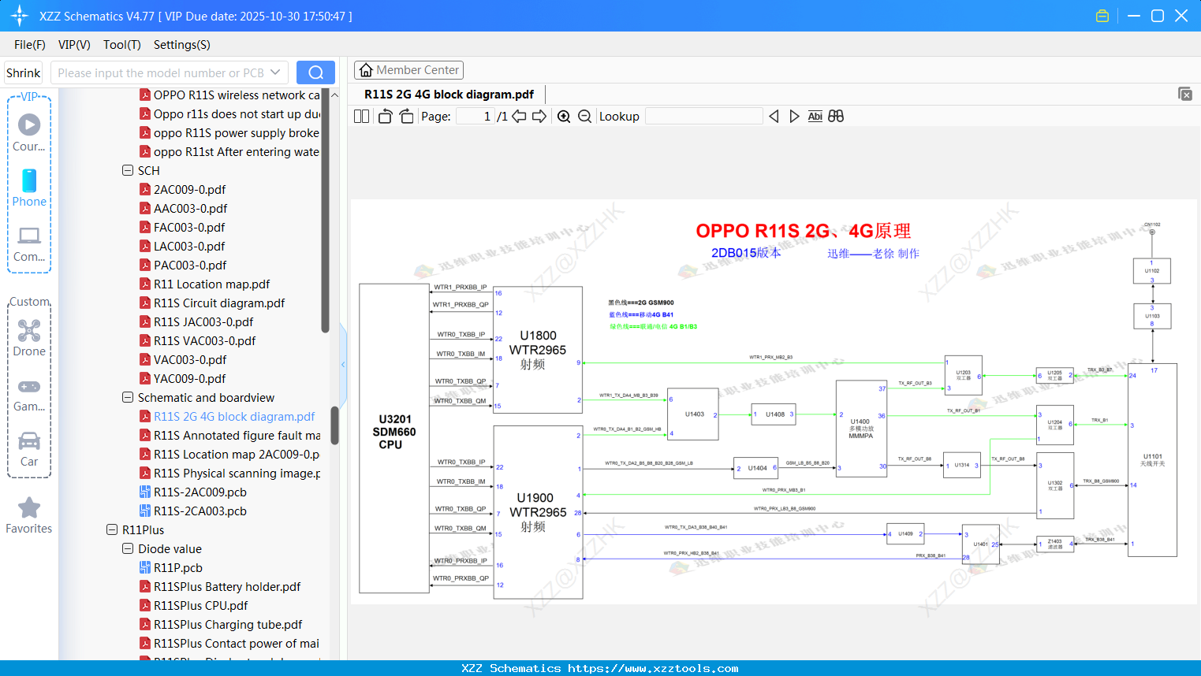This screenshot has width=1201, height=676.
Task: Toggle the two-page split view icon
Action: point(361,117)
